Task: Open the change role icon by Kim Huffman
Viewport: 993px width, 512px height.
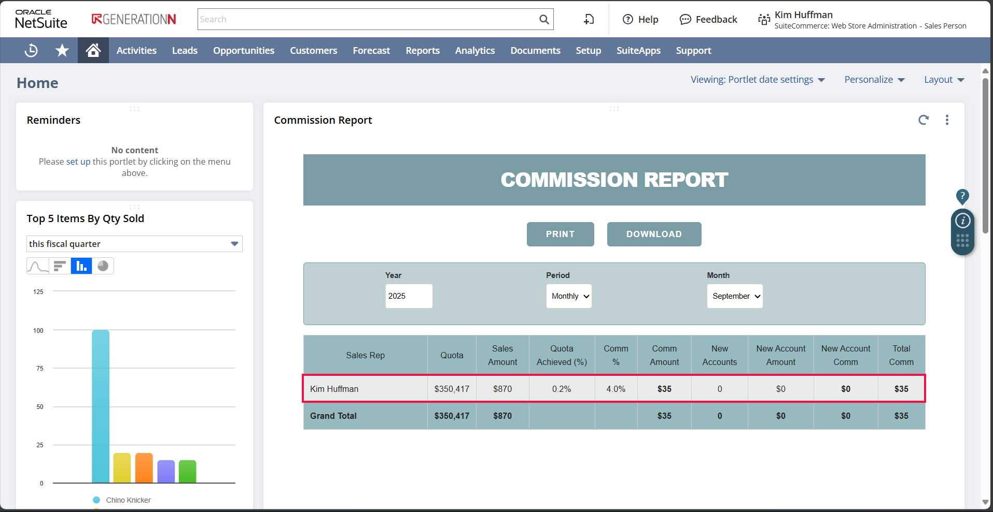Action: click(764, 20)
